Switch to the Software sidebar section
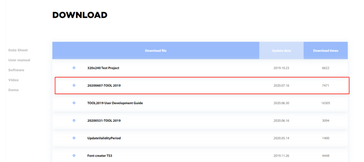Viewport: 364px width, 162px height. click(x=16, y=70)
